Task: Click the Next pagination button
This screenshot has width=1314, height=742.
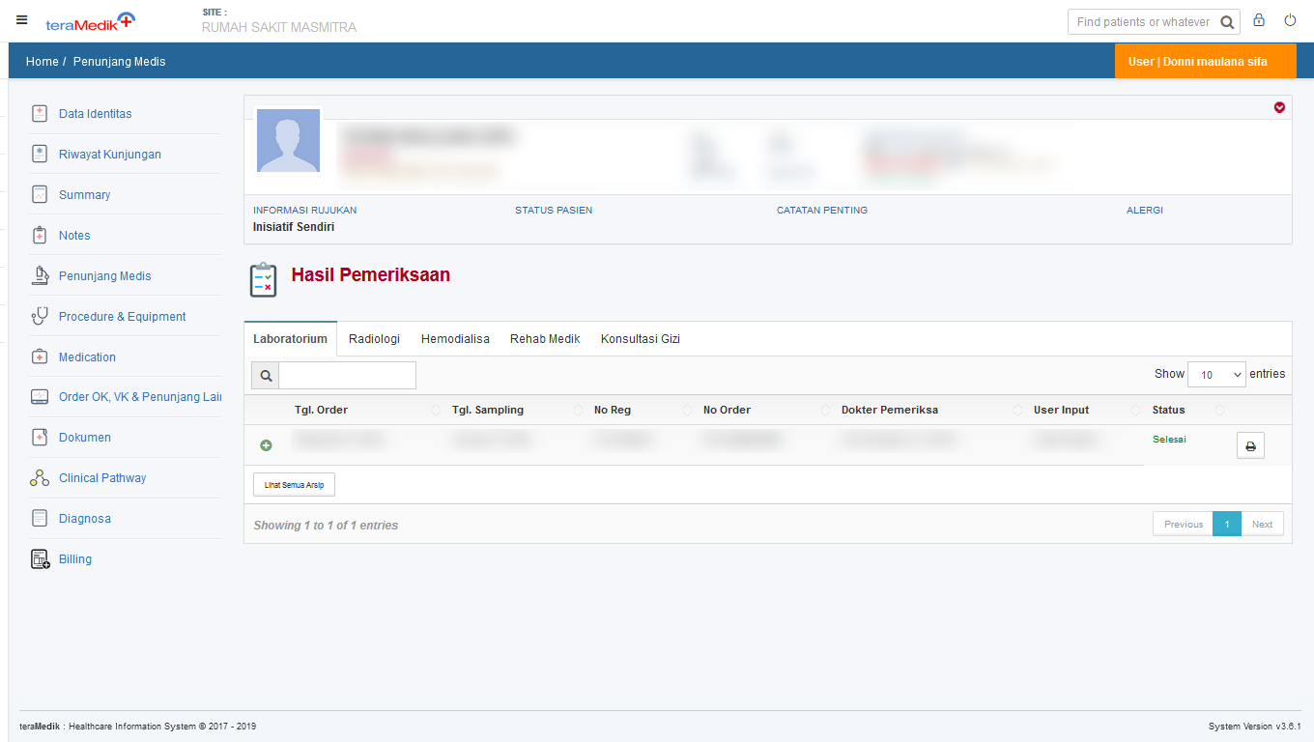Action: [1262, 524]
